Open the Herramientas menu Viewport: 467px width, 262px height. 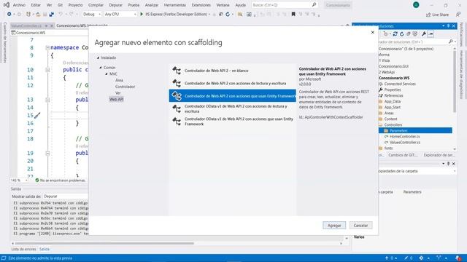click(175, 5)
